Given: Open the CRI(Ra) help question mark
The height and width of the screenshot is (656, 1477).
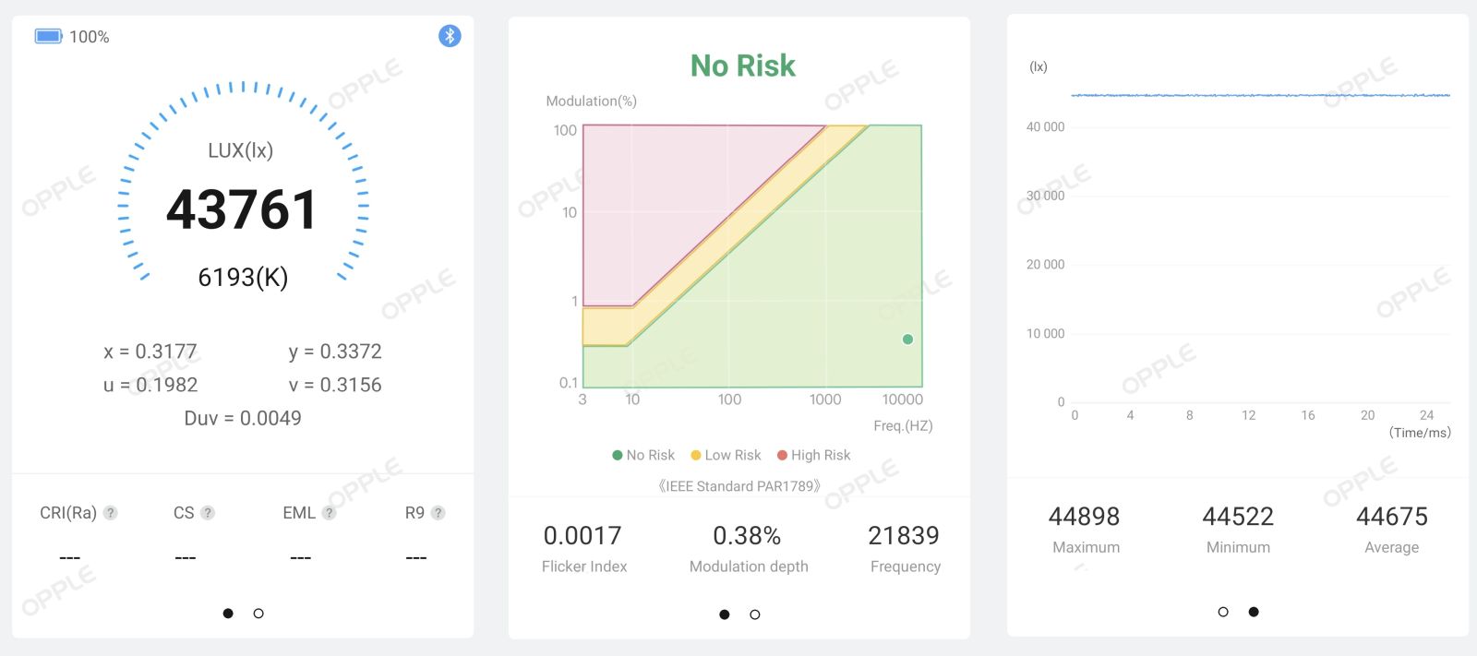Looking at the screenshot, I should [x=111, y=513].
